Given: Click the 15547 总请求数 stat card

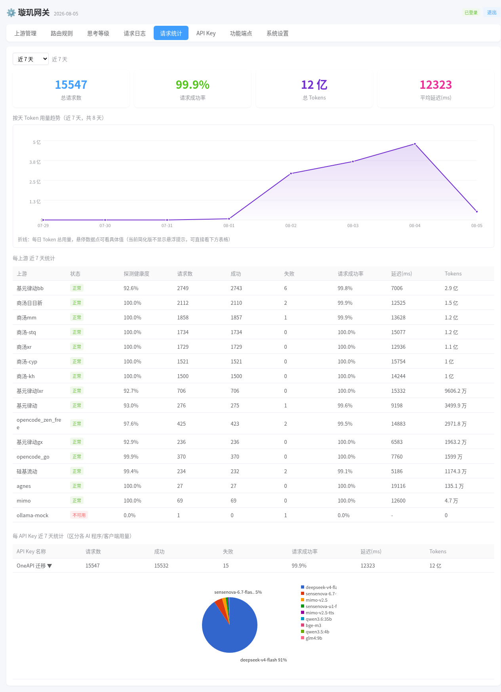Looking at the screenshot, I should pos(71,90).
